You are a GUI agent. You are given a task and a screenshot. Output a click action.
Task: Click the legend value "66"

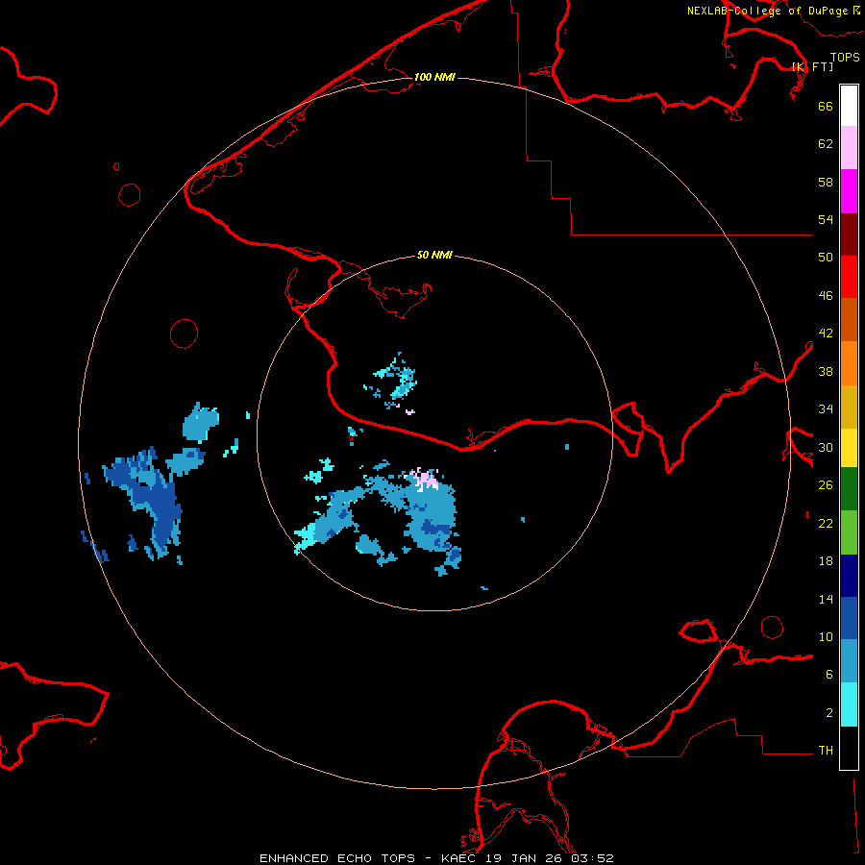pos(826,106)
